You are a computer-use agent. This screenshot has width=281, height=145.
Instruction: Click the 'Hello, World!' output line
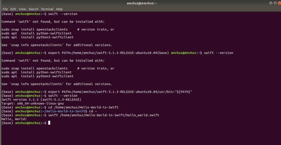click(14, 119)
